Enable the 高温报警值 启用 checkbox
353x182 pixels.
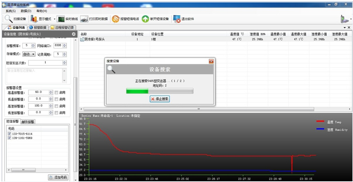(56, 92)
